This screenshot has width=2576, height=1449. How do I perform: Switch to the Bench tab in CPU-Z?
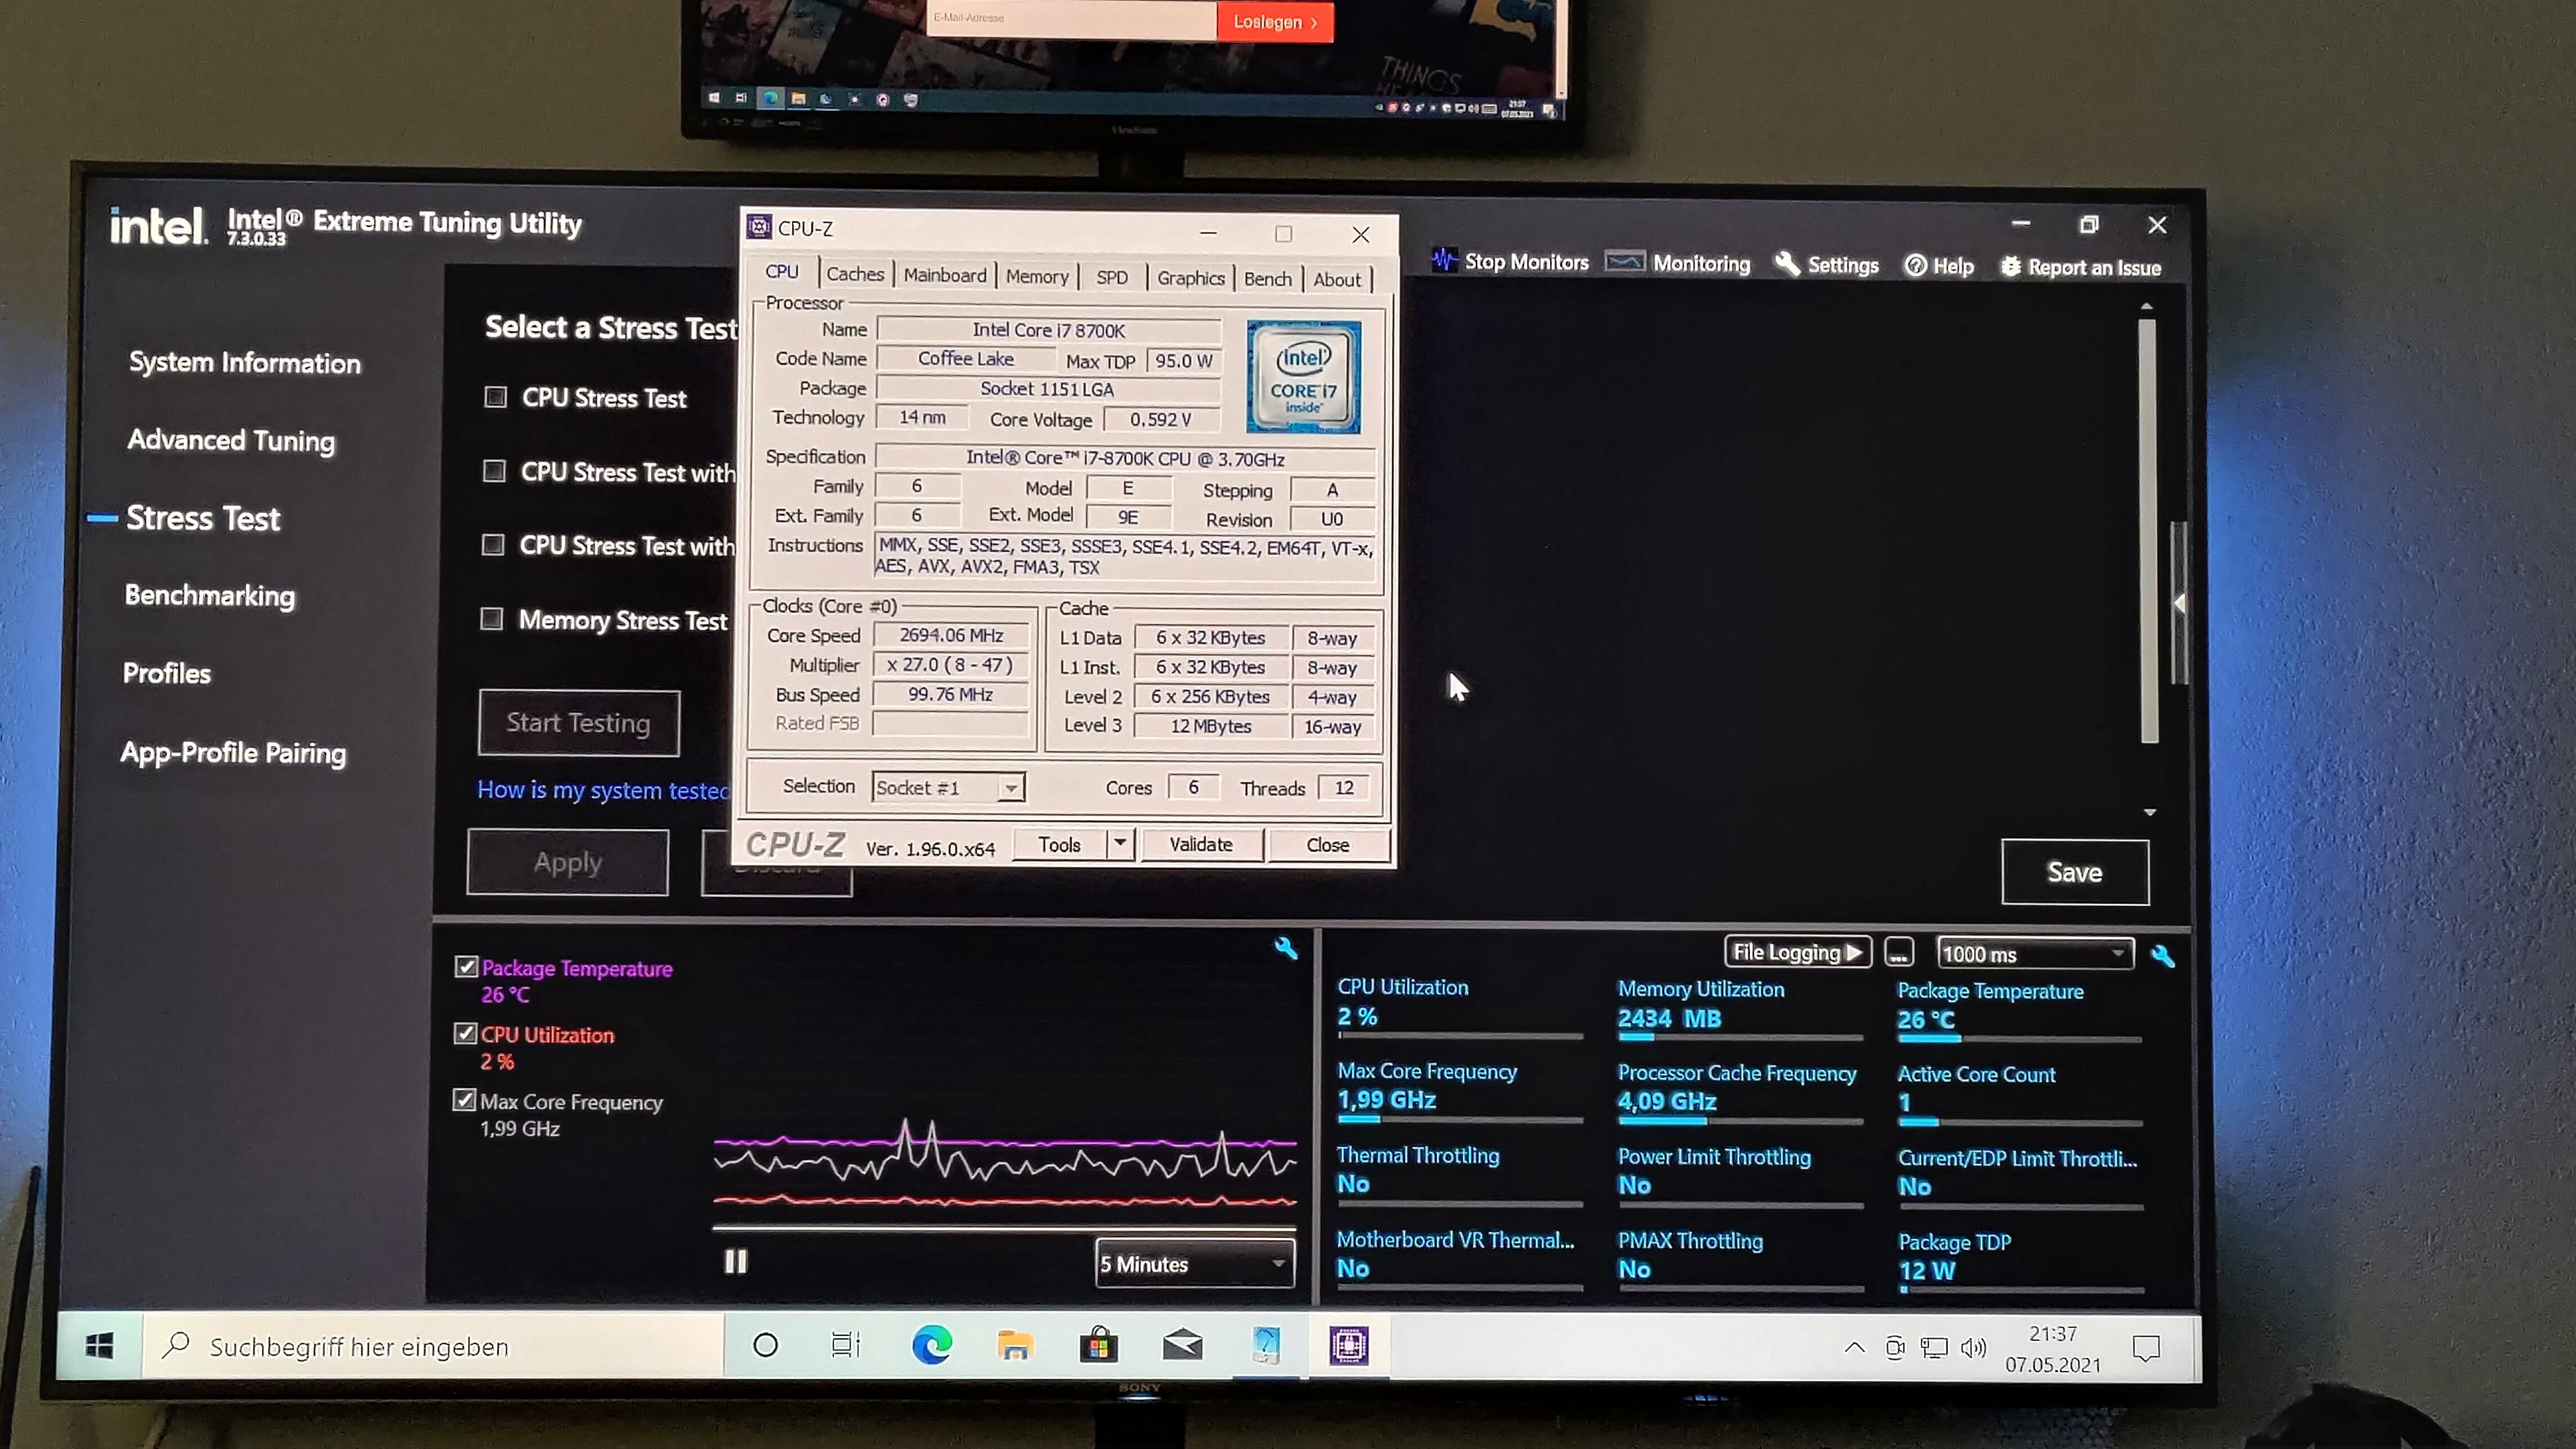[1267, 279]
